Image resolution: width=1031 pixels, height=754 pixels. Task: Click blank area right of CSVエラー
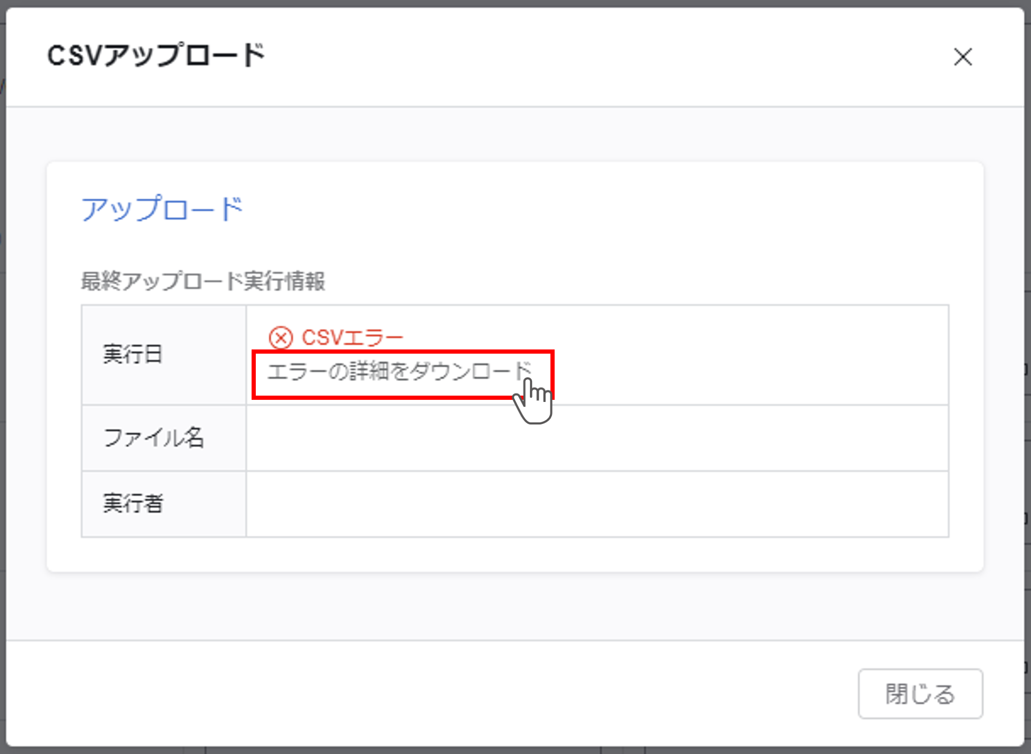point(683,337)
